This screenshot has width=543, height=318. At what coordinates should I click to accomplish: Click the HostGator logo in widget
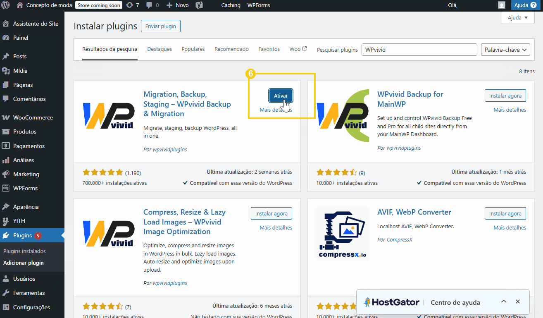coord(391,302)
